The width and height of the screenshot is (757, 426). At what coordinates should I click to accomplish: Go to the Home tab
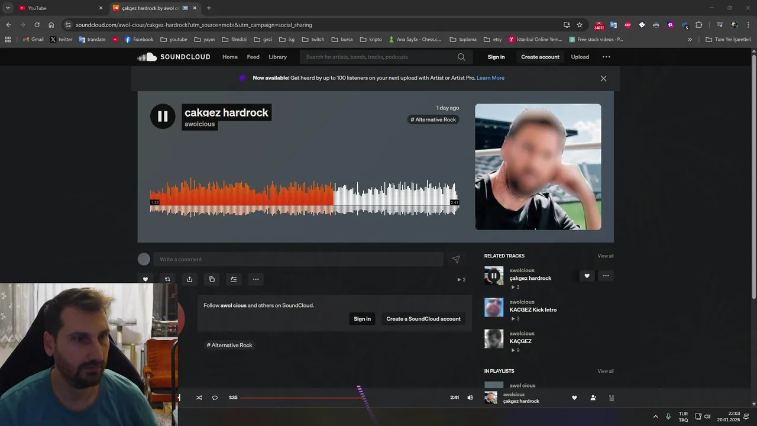(230, 57)
